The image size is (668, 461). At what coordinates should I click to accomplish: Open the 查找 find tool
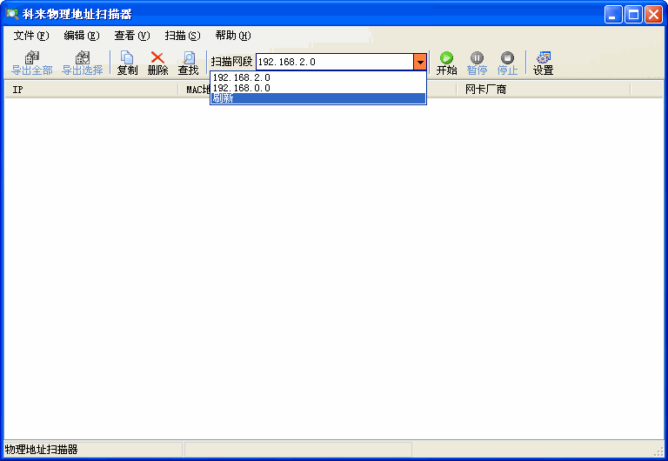(x=188, y=63)
